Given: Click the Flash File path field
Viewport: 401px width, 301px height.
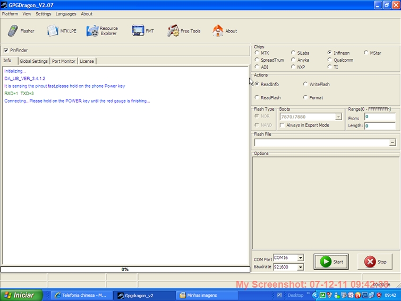Looking at the screenshot, I should [322, 143].
